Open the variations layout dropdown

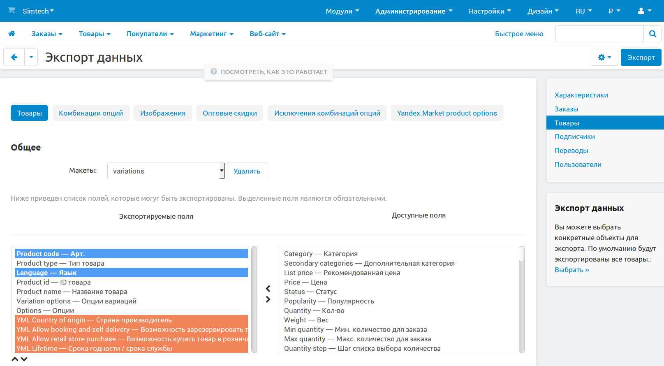166,171
